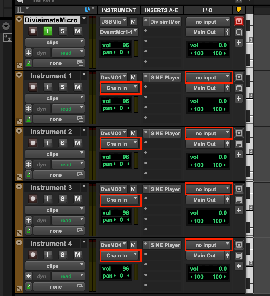Record-enable the DivisimateMicro track

coord(33,31)
